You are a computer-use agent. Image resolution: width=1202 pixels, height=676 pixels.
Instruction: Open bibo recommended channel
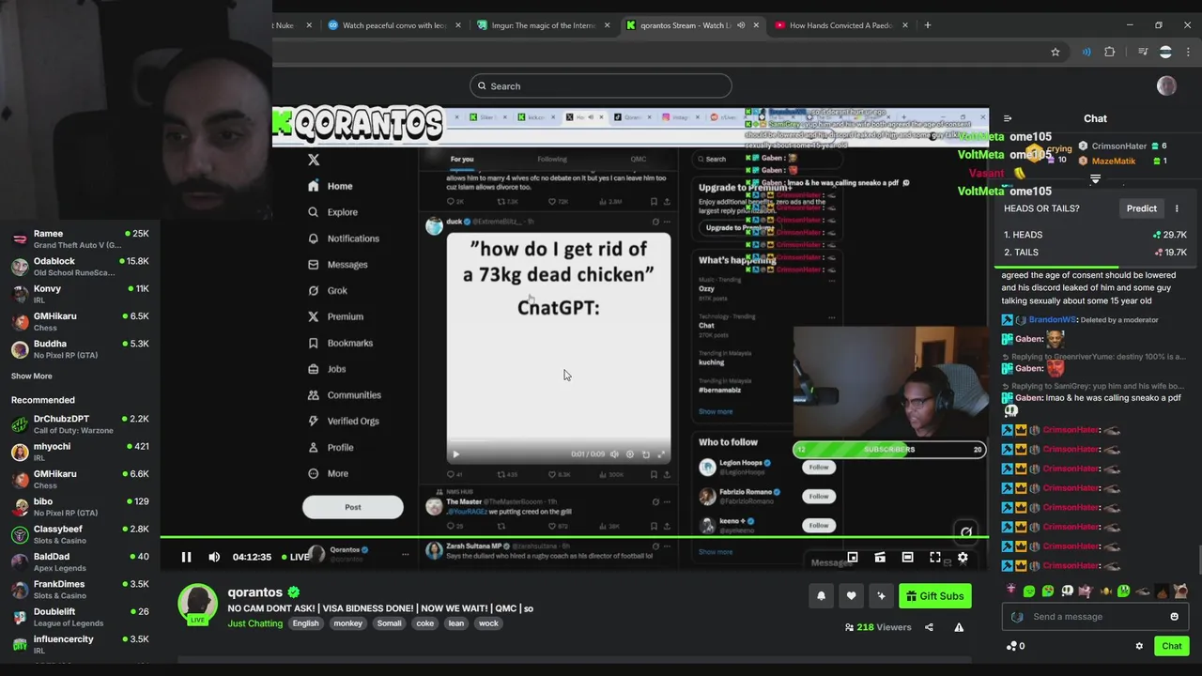click(x=80, y=507)
